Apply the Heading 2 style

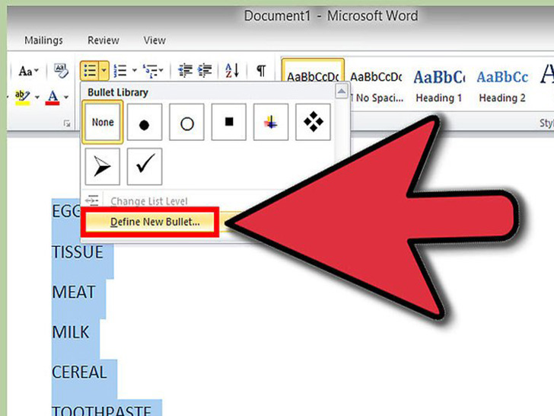click(502, 86)
